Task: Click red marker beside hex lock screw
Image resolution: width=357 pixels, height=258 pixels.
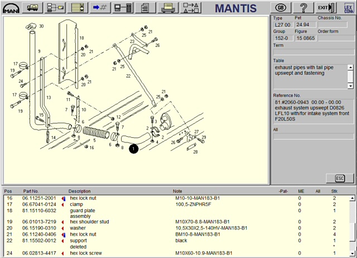Action: point(63,253)
